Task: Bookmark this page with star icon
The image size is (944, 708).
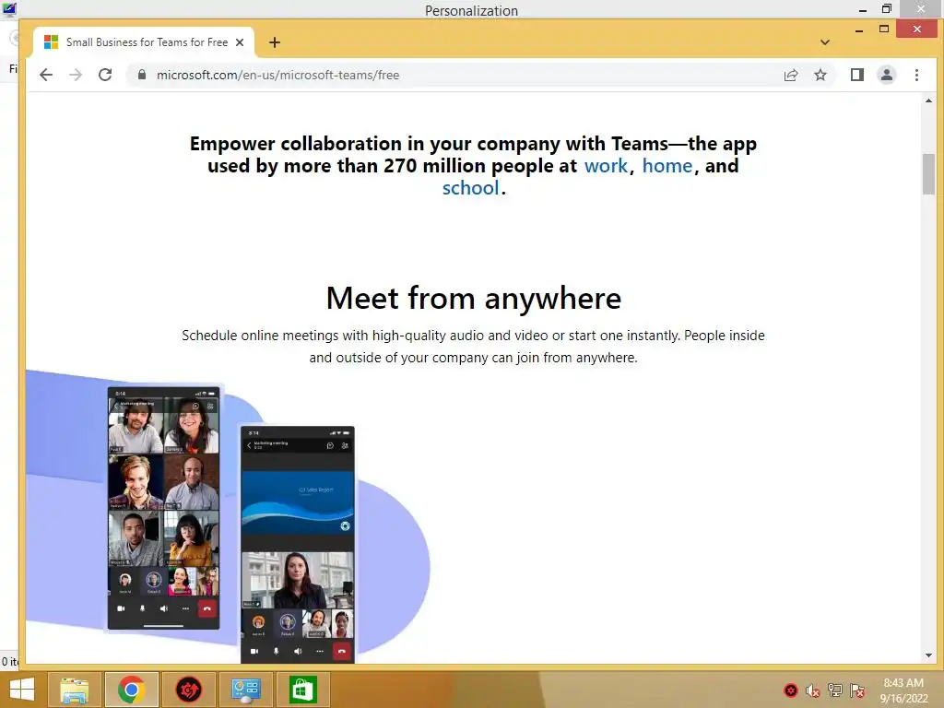Action: 820,75
